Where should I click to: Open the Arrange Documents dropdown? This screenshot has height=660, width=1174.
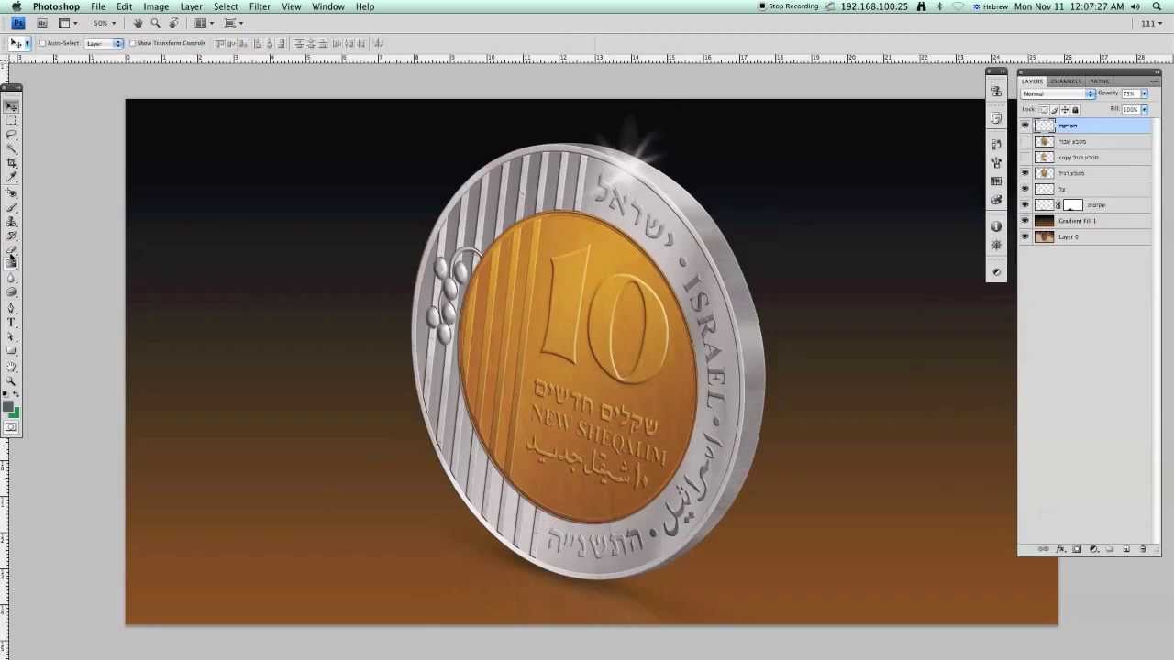coord(203,23)
